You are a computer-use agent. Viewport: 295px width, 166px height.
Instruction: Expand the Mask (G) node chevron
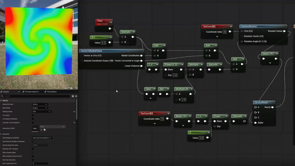pos(183,125)
